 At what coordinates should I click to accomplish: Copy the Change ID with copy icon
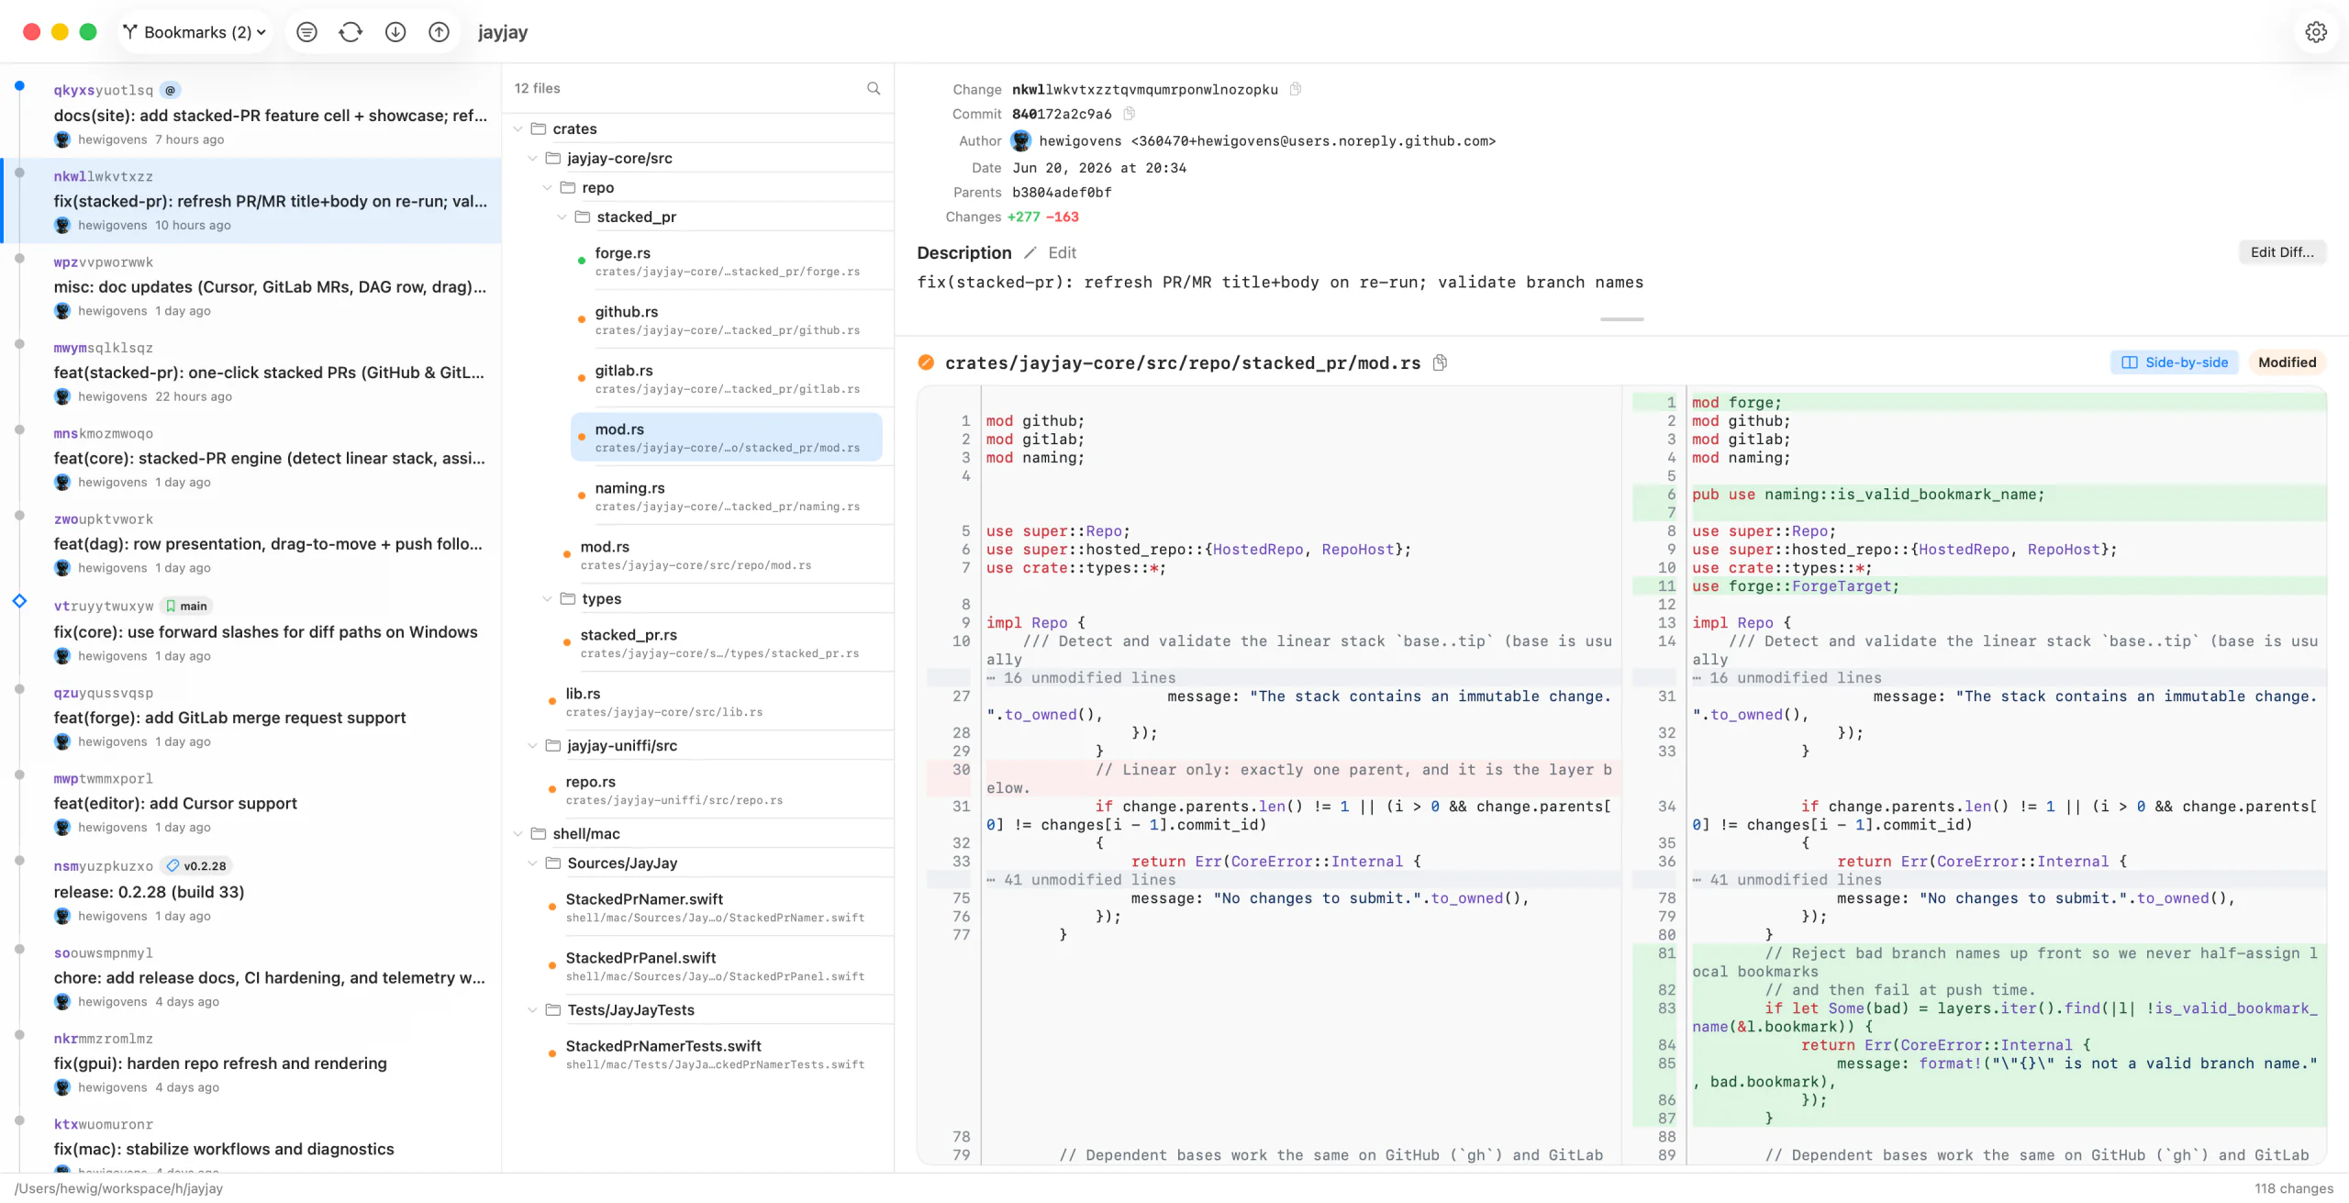1296,89
